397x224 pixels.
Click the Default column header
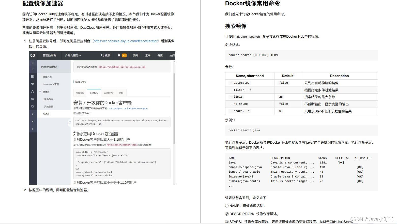pyautogui.click(x=287, y=76)
